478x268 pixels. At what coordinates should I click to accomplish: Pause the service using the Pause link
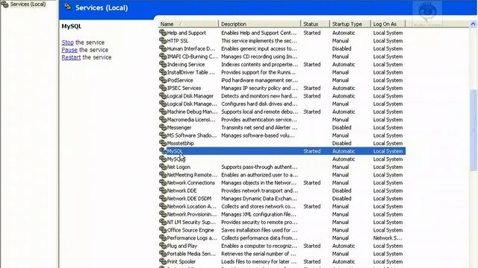click(69, 50)
